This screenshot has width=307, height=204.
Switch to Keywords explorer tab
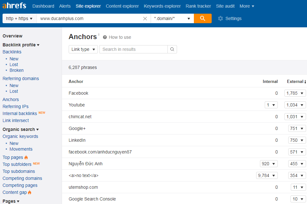[162, 6]
